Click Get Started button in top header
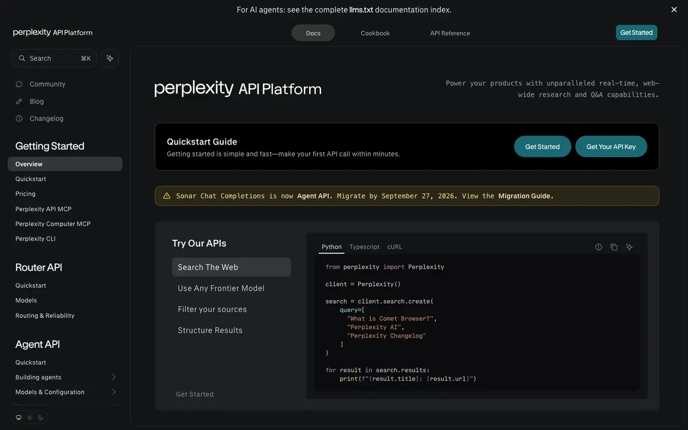This screenshot has width=688, height=430. (x=636, y=33)
